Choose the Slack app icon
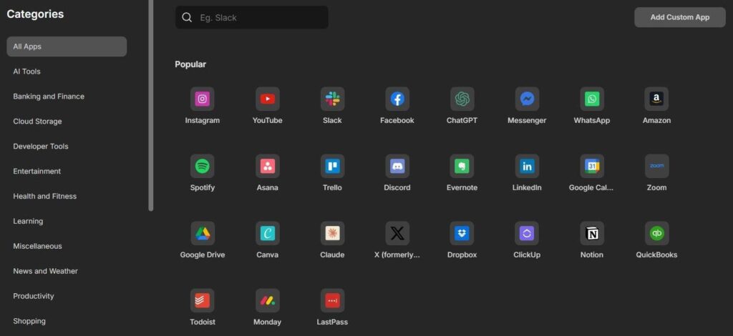The image size is (733, 336). [x=332, y=99]
